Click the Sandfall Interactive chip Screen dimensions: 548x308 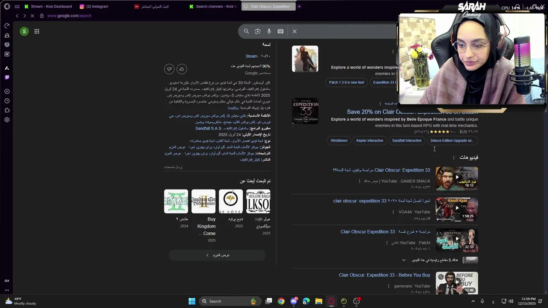click(407, 140)
